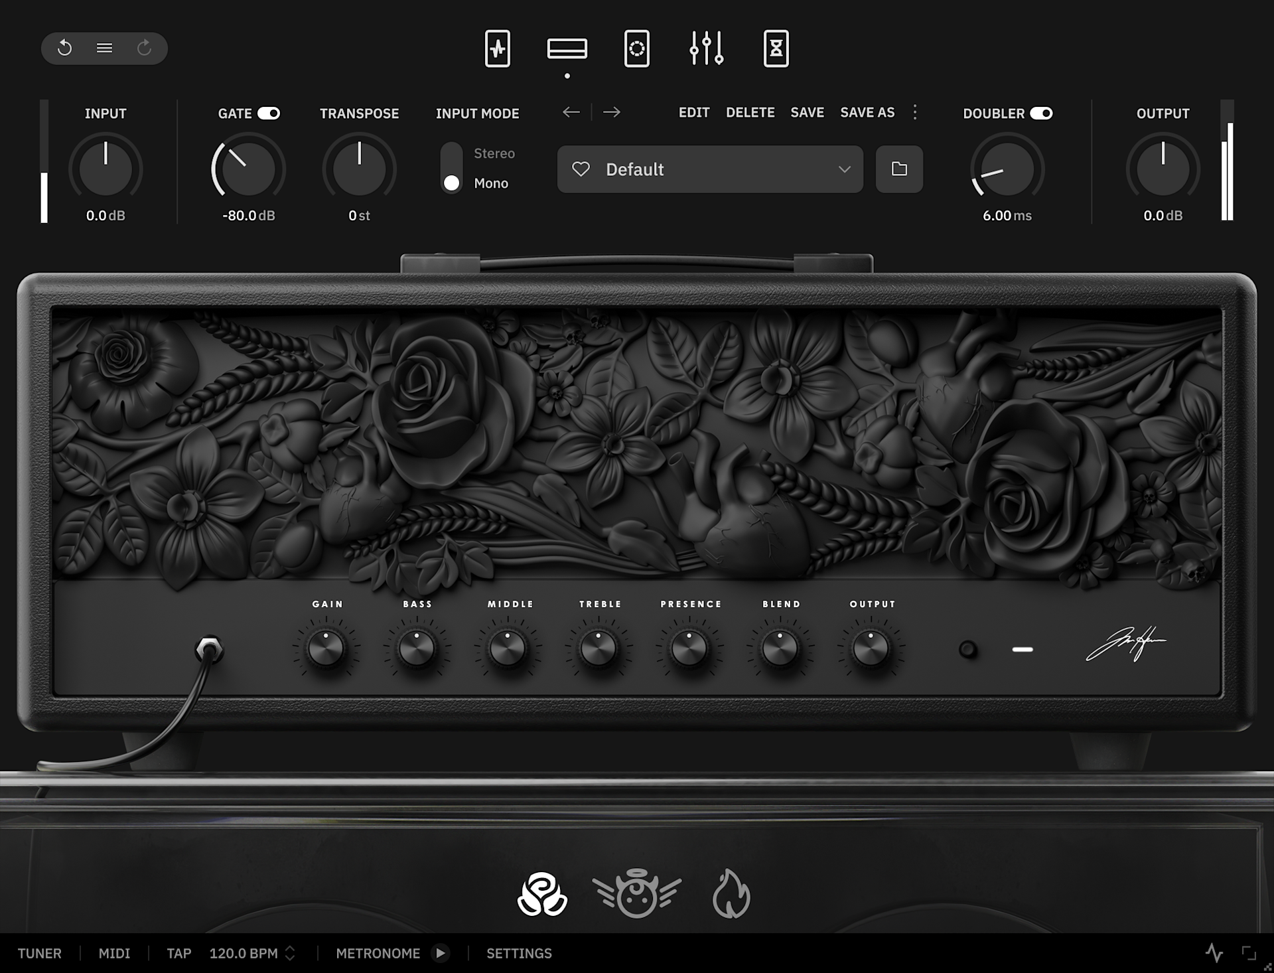The width and height of the screenshot is (1274, 973).
Task: Select Stereo input mode
Action: 494,153
